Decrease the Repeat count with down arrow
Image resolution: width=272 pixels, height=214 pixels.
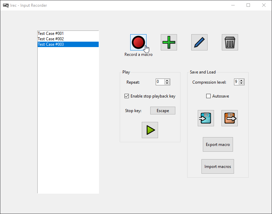[x=167, y=83]
